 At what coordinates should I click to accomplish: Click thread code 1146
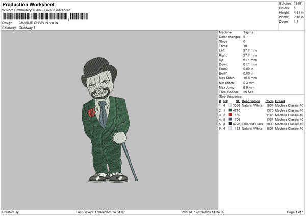[x=270, y=115]
